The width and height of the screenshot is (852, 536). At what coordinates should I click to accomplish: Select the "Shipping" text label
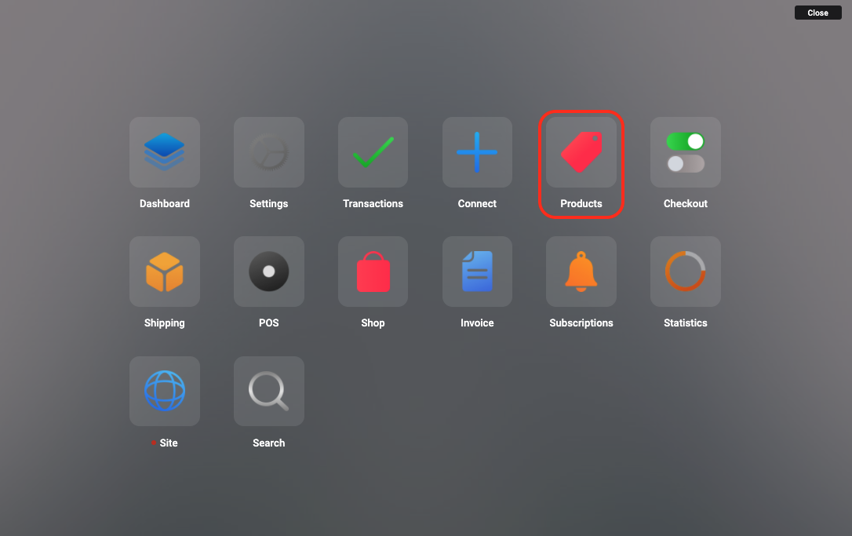click(x=165, y=323)
